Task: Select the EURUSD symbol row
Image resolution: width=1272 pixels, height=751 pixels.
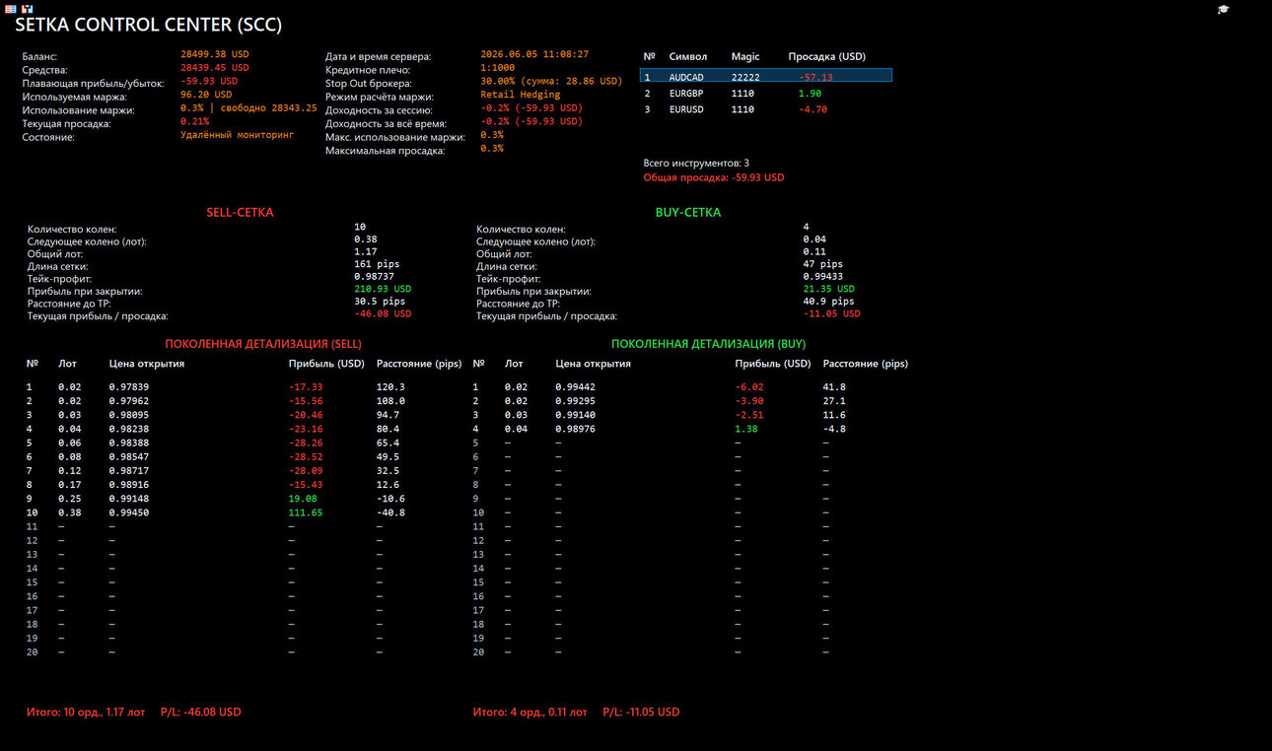Action: point(766,109)
